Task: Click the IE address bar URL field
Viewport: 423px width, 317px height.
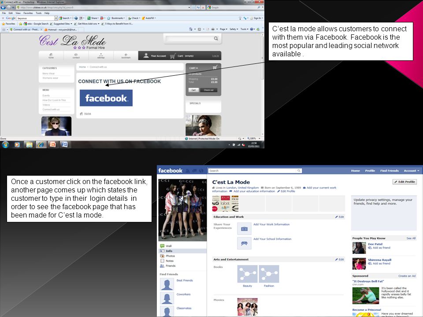Action: (103, 7)
